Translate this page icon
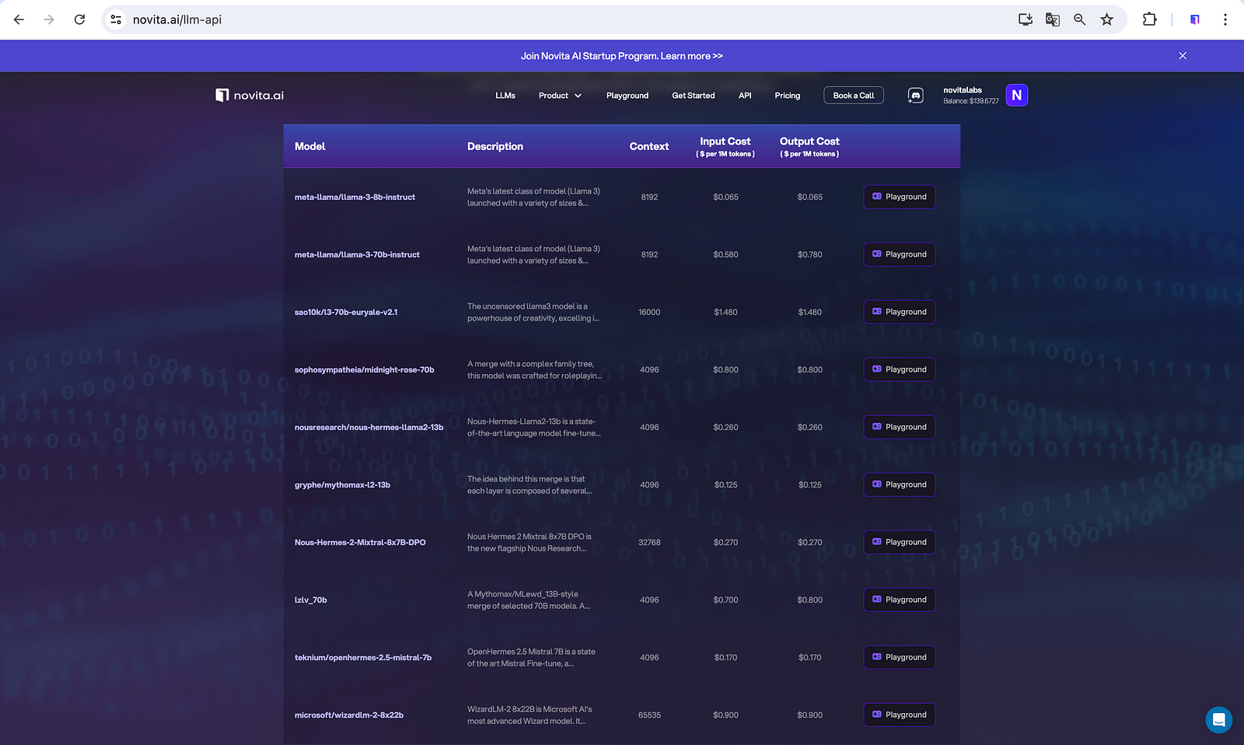This screenshot has height=745, width=1244. [x=1053, y=19]
